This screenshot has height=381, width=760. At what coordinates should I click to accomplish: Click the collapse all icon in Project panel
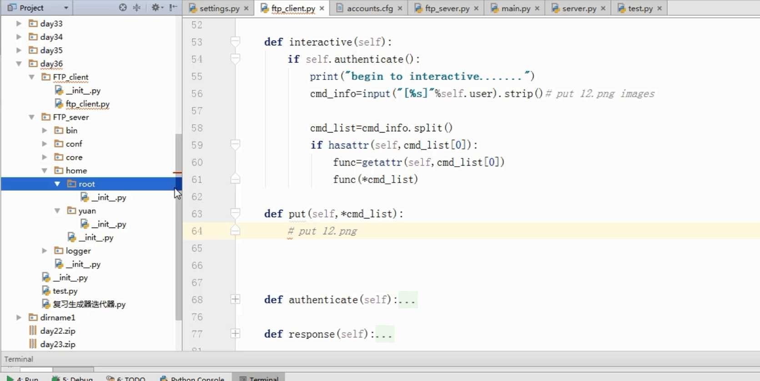click(x=136, y=8)
